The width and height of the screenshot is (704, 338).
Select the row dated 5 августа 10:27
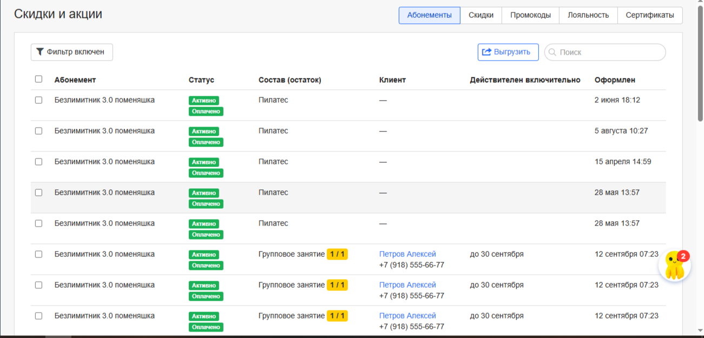coord(38,131)
